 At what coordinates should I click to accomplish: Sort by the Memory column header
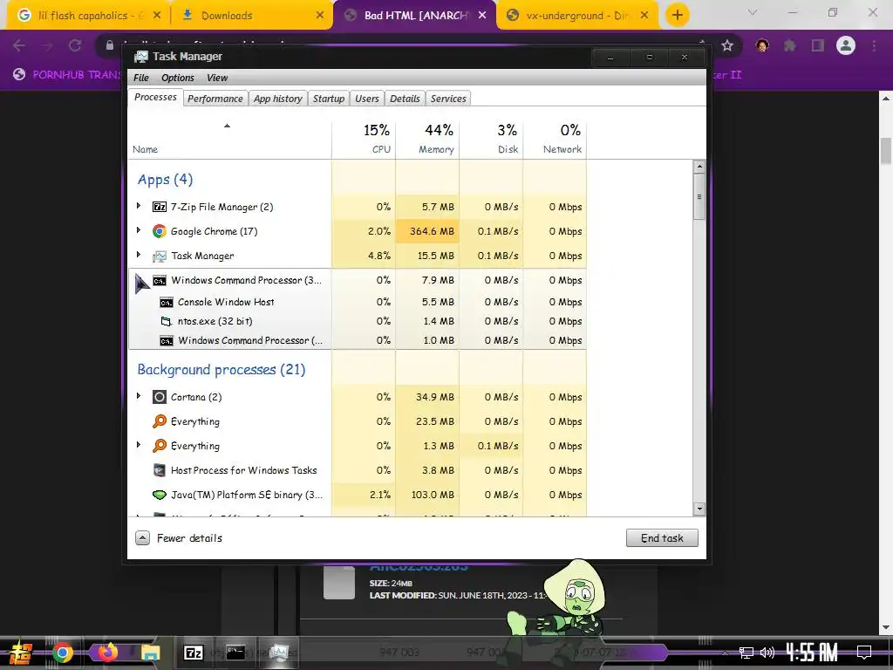pos(427,139)
